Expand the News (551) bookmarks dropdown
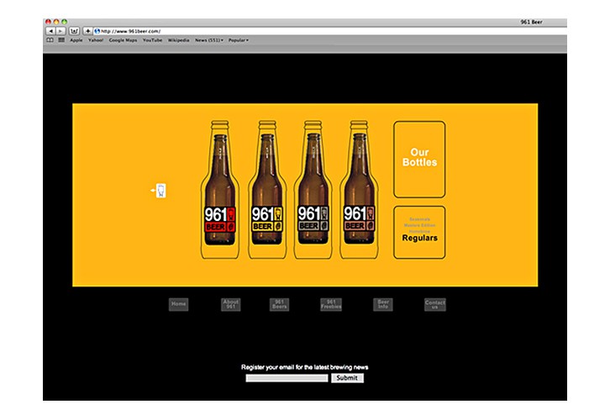 click(209, 40)
